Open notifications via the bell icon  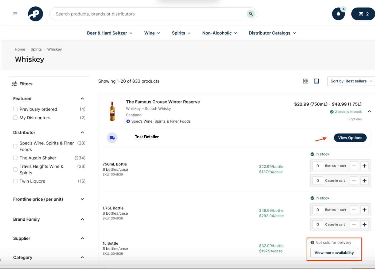point(338,14)
